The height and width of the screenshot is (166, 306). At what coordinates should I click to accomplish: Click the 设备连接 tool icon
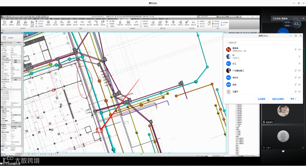(x=103, y=22)
